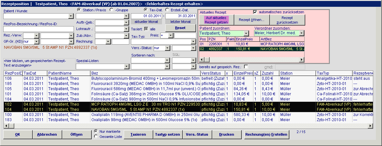
Task: Open the Station / Praxis combo box
Action: tap(126, 16)
